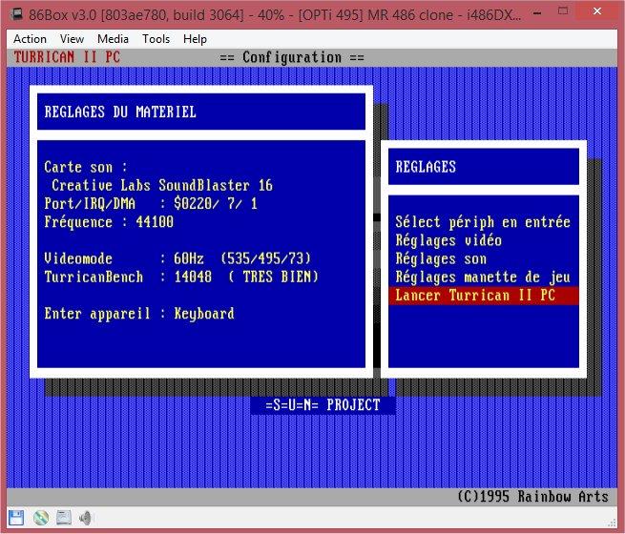Click the 'Enter appareil : Keyboard' line
Image resolution: width=625 pixels, height=534 pixels.
tap(139, 313)
